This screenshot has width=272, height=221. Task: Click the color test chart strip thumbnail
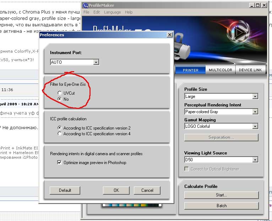132,205
